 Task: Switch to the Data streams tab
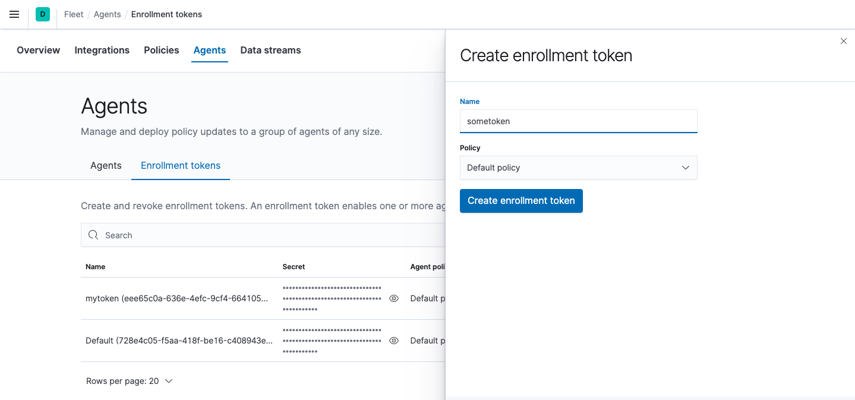pyautogui.click(x=270, y=50)
